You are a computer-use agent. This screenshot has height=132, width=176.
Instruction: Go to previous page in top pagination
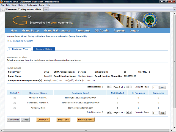[111, 87]
